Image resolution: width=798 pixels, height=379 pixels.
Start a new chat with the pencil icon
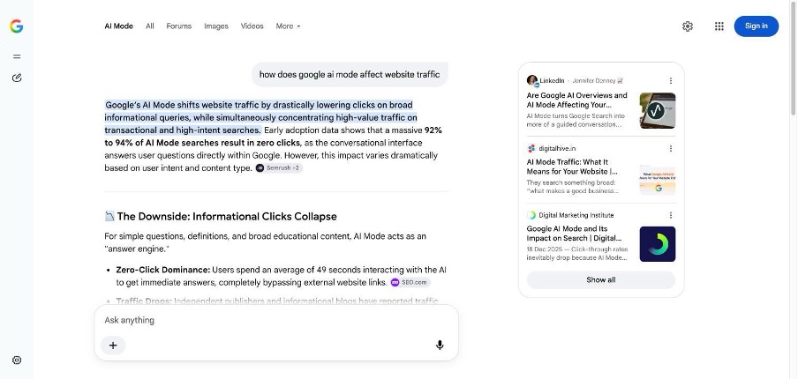(17, 78)
